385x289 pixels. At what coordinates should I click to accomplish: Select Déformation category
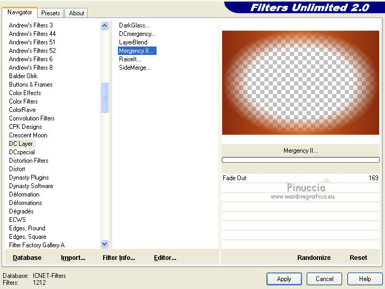point(24,194)
